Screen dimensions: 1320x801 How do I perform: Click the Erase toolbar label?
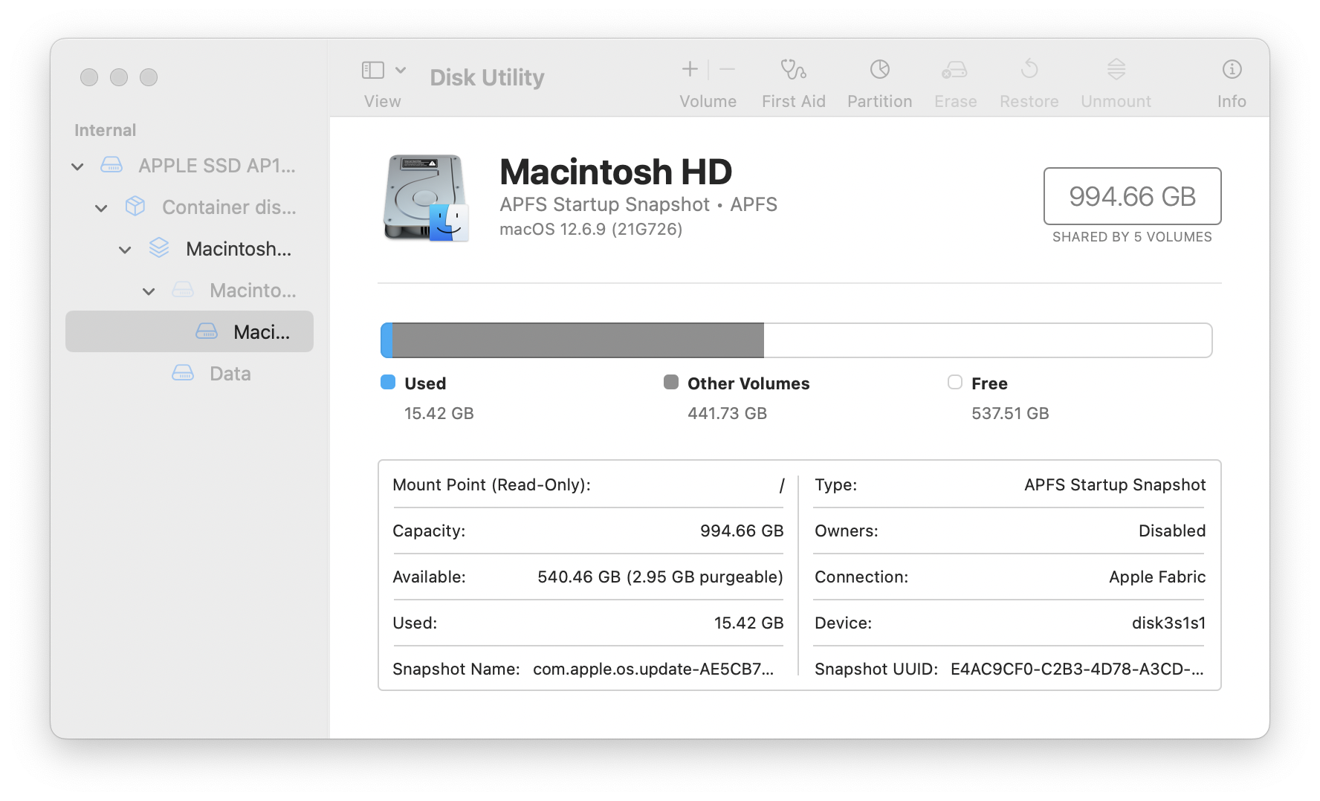tap(956, 101)
